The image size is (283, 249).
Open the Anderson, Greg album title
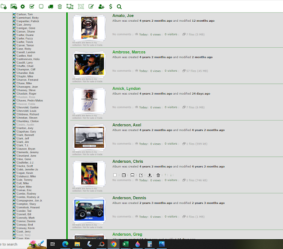pos(127,234)
